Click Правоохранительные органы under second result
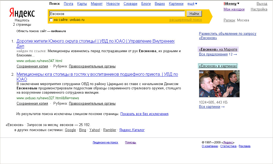 tap(92, 103)
